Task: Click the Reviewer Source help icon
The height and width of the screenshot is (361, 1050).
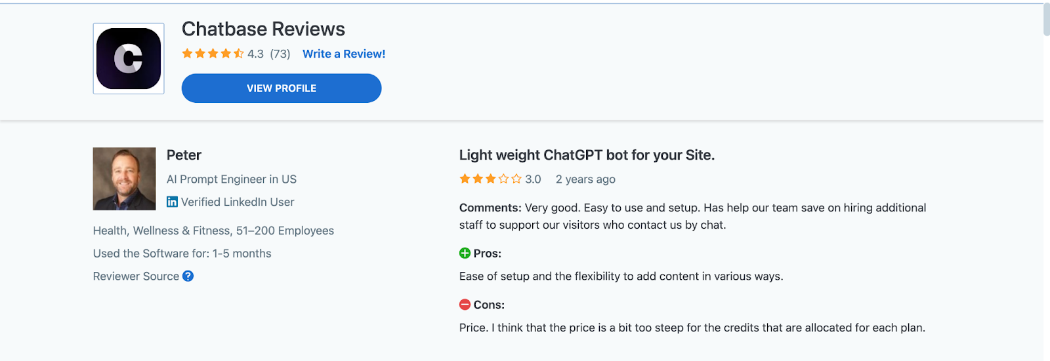Action: (188, 276)
